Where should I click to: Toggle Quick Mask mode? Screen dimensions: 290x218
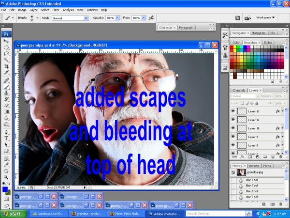point(6,199)
